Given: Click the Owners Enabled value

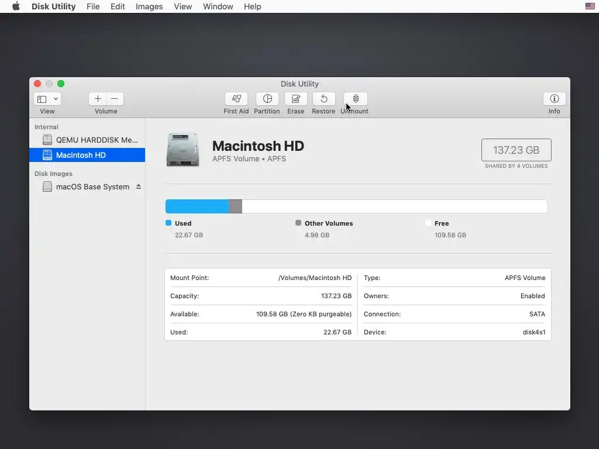Looking at the screenshot, I should click(x=532, y=296).
